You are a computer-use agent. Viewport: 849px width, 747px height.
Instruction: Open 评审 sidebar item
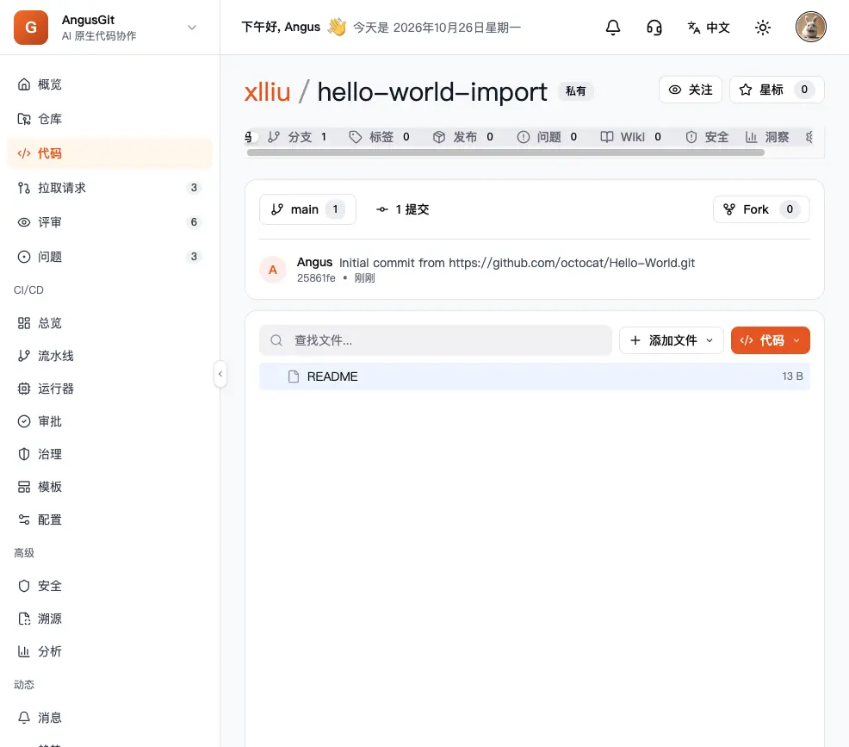(109, 222)
